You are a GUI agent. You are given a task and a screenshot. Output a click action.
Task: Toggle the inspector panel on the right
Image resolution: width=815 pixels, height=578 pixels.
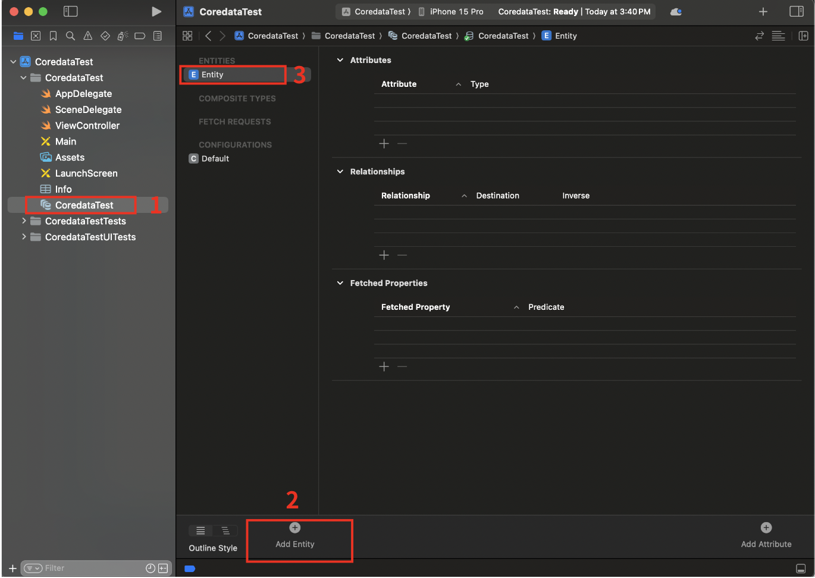797,11
